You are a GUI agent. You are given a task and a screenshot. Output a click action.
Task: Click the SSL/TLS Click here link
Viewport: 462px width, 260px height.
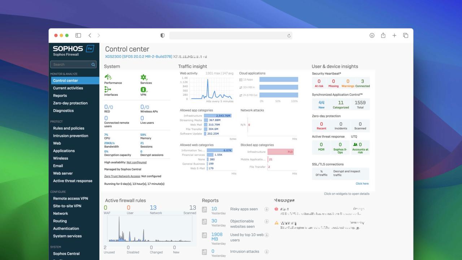(x=362, y=183)
